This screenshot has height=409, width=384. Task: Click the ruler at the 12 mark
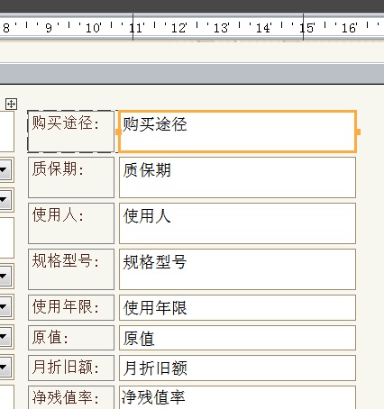pyautogui.click(x=178, y=28)
